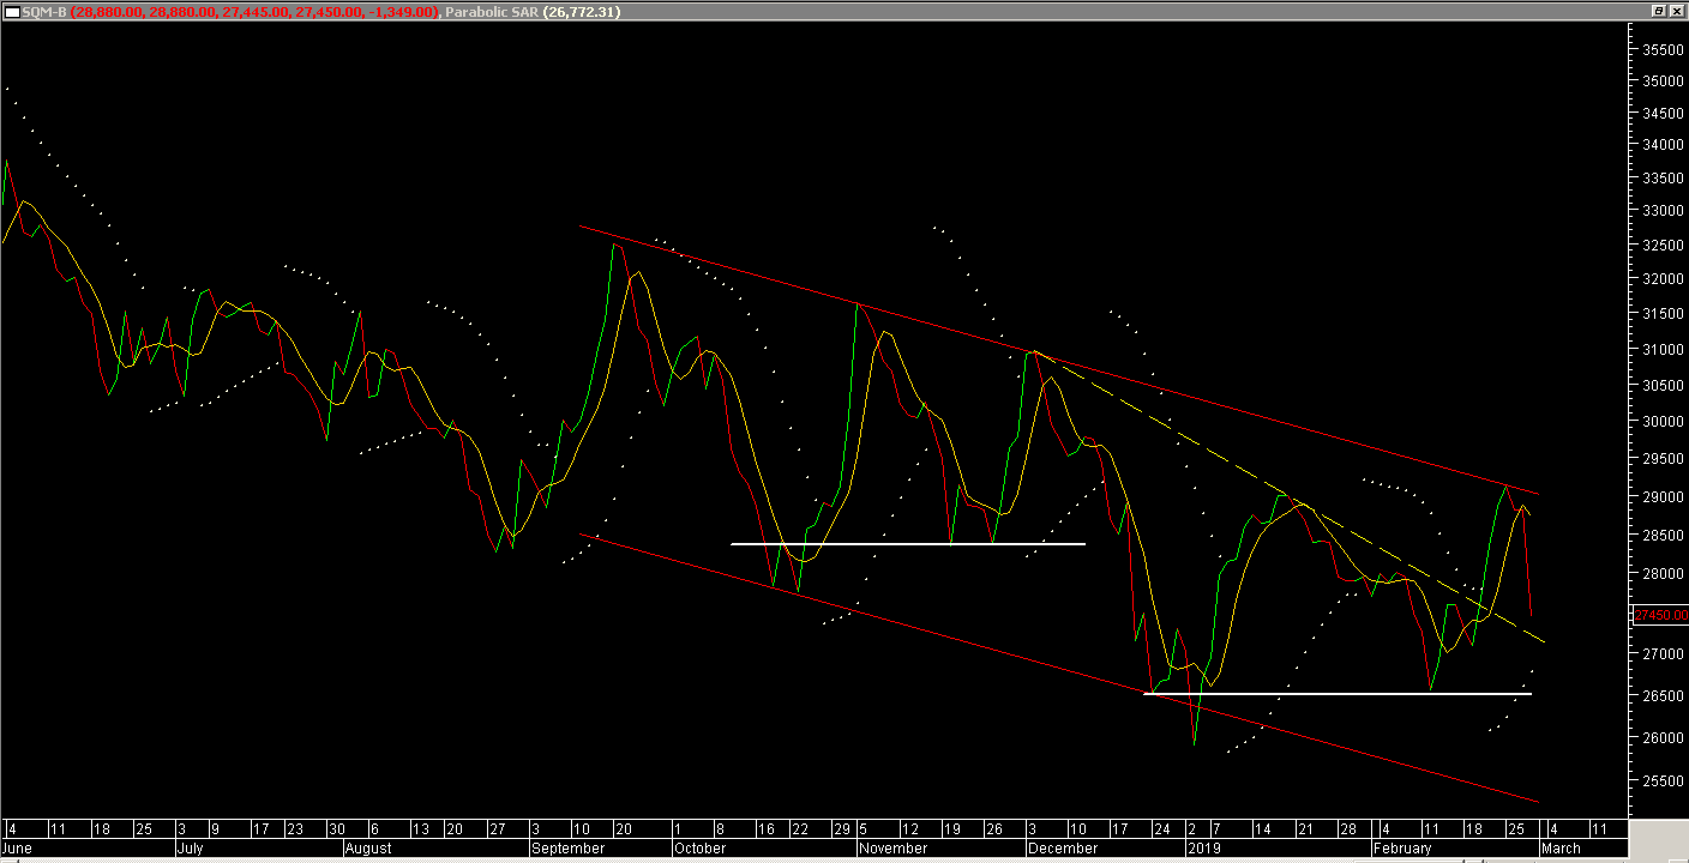
Task: Click the June month label
Action: pyautogui.click(x=17, y=848)
